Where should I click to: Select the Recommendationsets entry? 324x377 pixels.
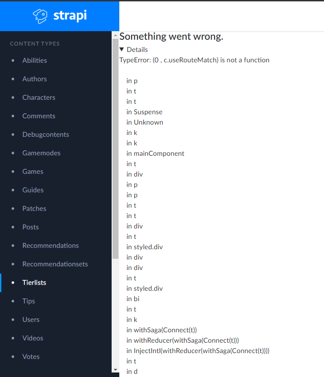[55, 264]
